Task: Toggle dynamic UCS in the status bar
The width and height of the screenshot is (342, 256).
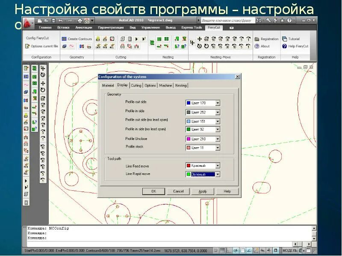Action: pyautogui.click(x=256, y=250)
